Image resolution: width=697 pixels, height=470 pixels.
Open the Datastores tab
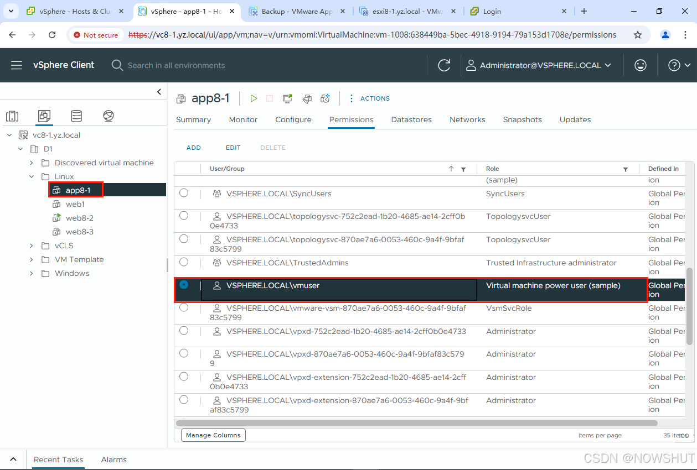pos(411,119)
